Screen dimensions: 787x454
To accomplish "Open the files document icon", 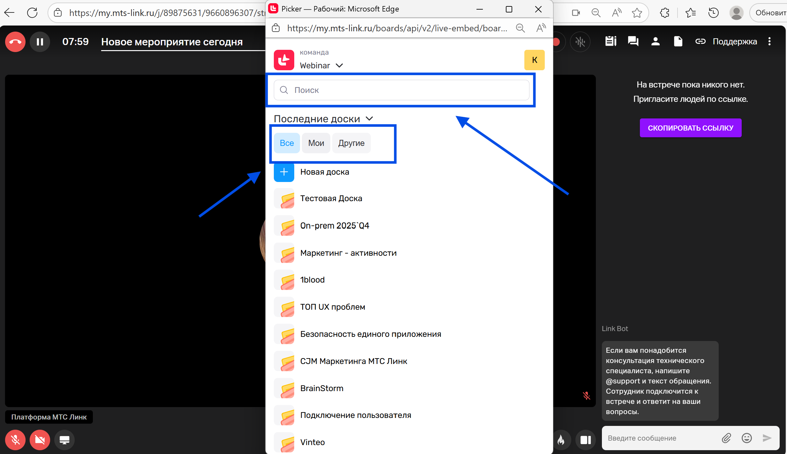I will [678, 42].
